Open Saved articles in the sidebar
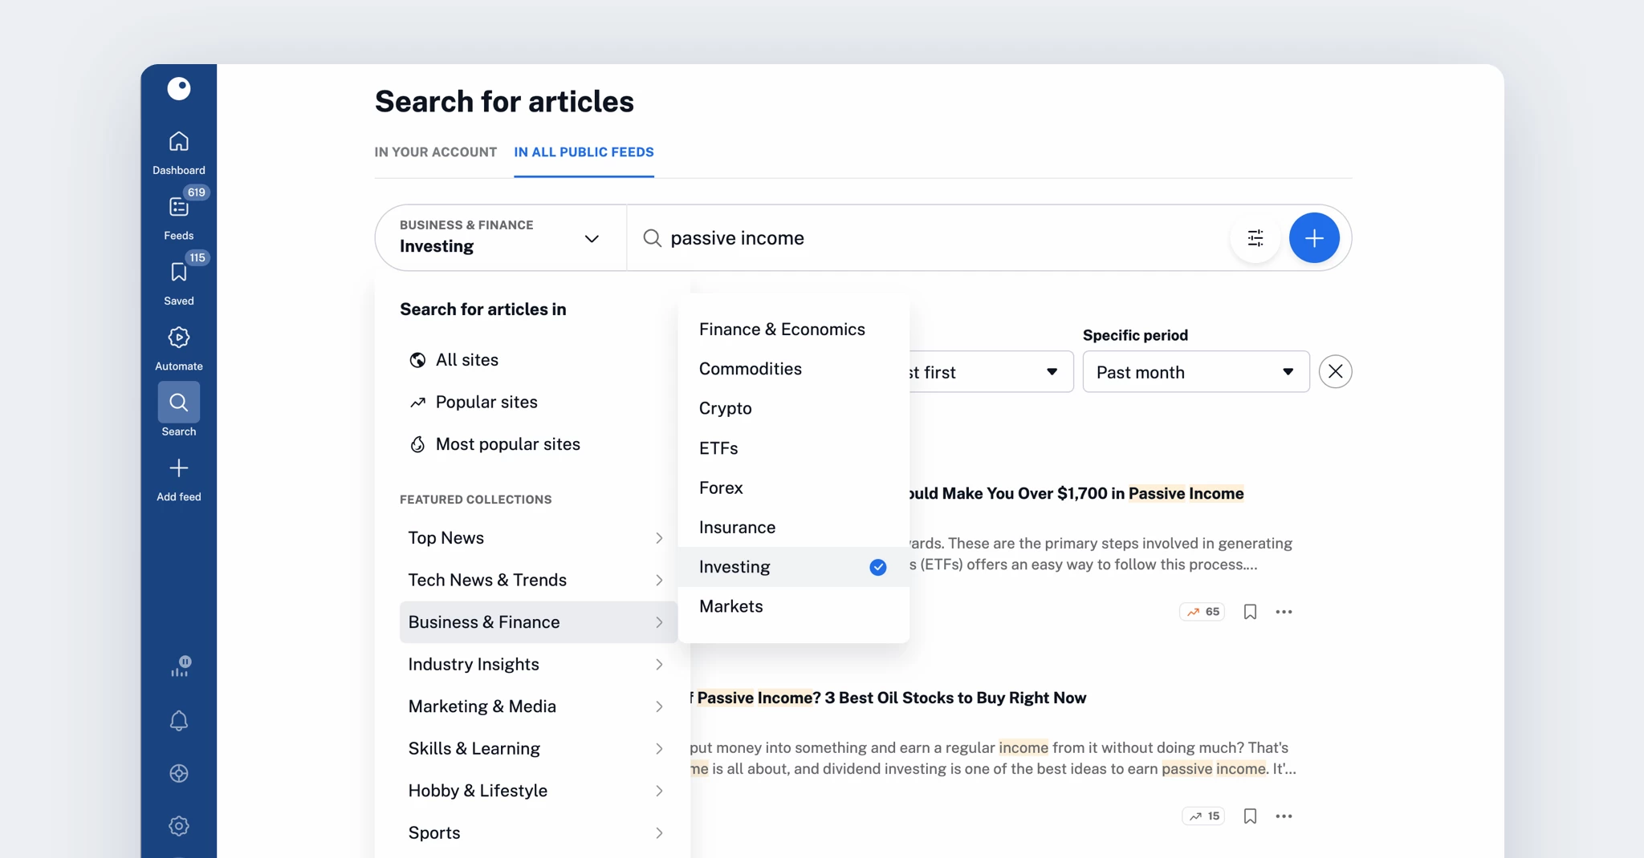This screenshot has width=1644, height=858. (x=178, y=283)
